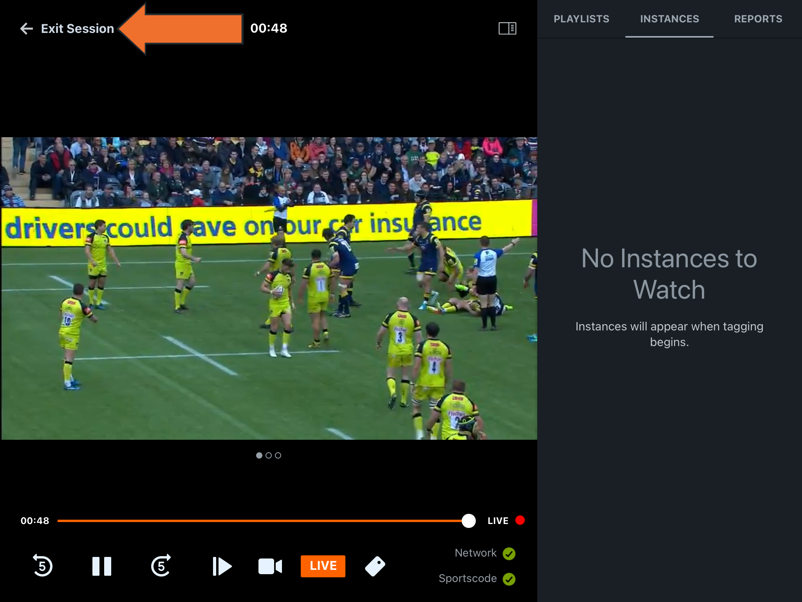
Task: Click the red LIVE recording dot
Action: tap(520, 520)
